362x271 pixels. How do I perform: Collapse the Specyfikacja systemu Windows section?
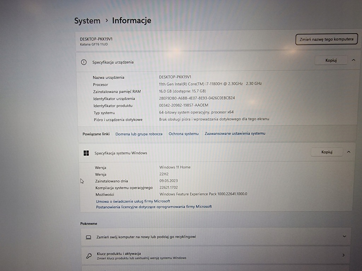349,152
